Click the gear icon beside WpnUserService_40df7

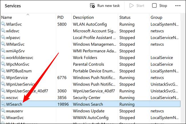tap(3, 90)
